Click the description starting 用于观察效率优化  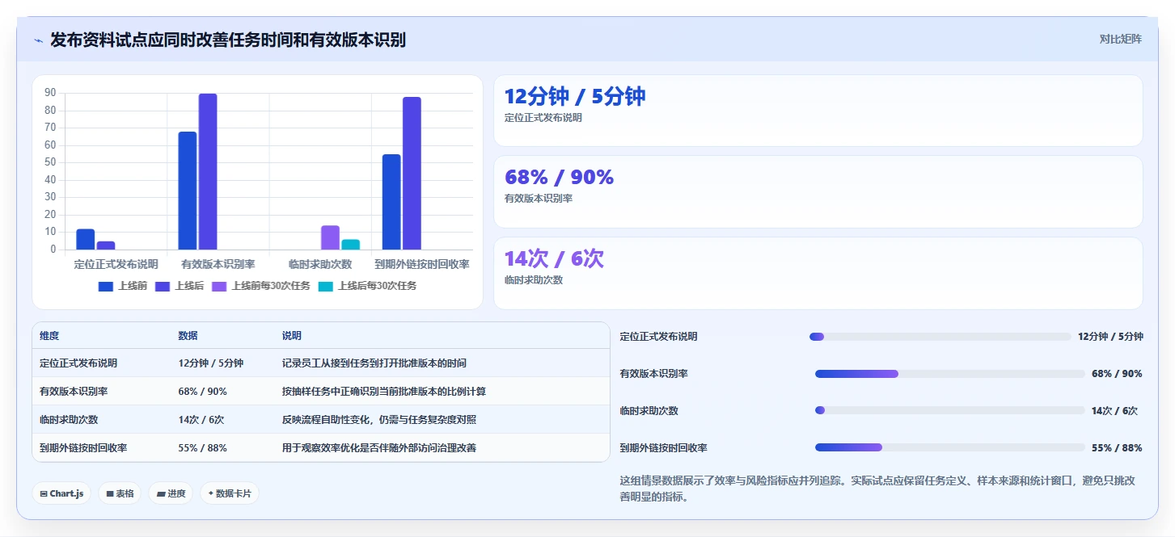tap(379, 448)
